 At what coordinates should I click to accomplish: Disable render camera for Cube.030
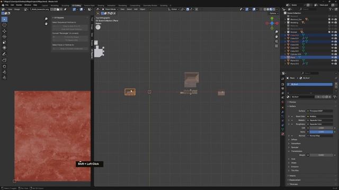click(x=336, y=45)
